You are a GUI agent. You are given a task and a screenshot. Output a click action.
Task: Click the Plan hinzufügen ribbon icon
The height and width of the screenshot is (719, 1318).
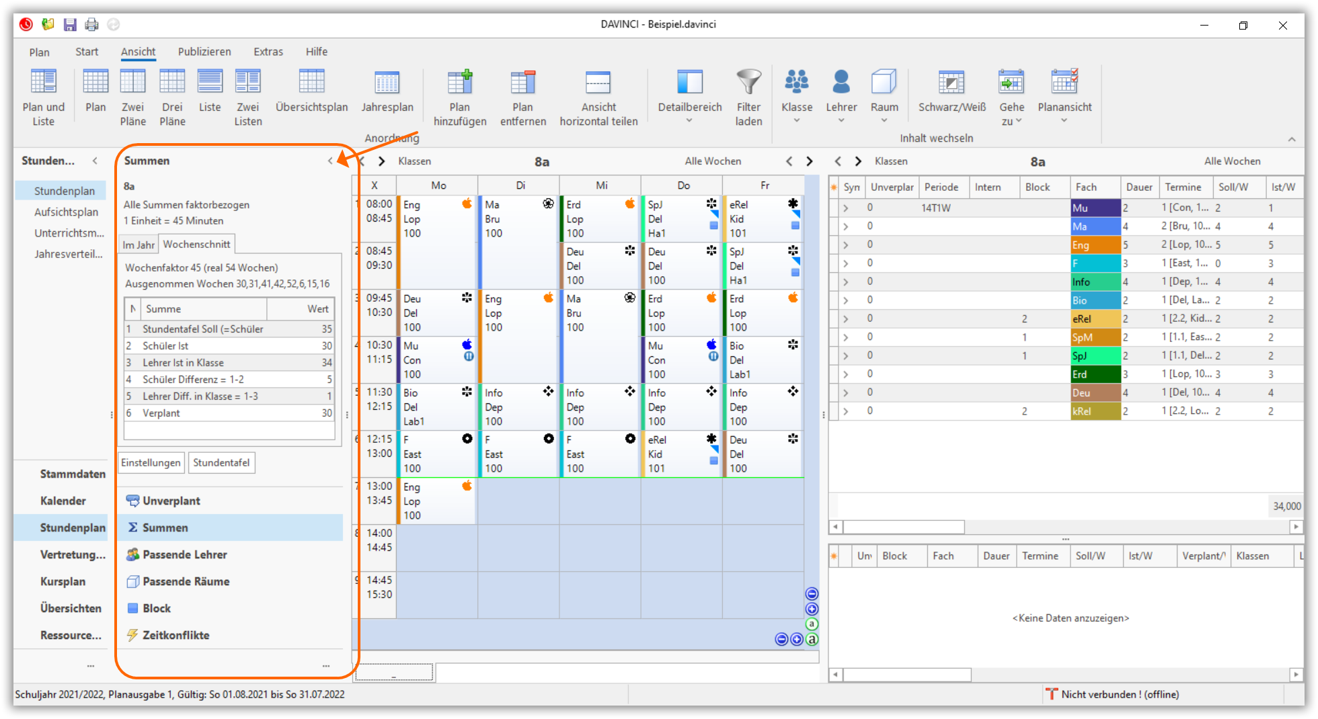460,83
